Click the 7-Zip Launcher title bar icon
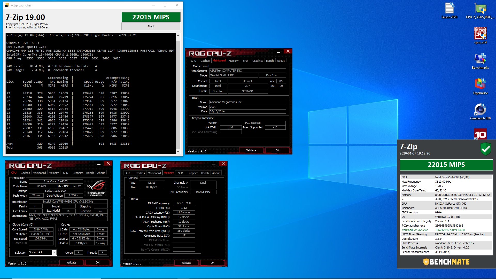Image resolution: width=496 pixels, height=279 pixels. (7, 5)
